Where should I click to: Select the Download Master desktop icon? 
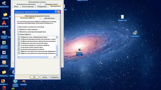4,34
